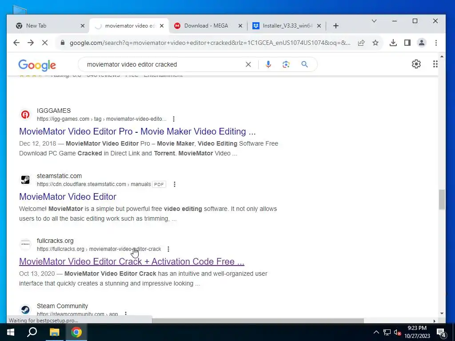This screenshot has width=455, height=341.
Task: Click Chrome icon in taskbar
Action: click(76, 332)
